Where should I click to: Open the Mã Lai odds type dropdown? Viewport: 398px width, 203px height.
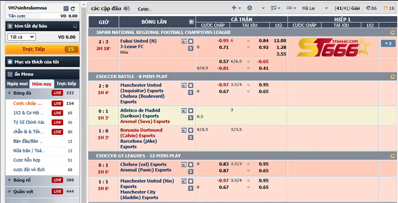(x=315, y=8)
